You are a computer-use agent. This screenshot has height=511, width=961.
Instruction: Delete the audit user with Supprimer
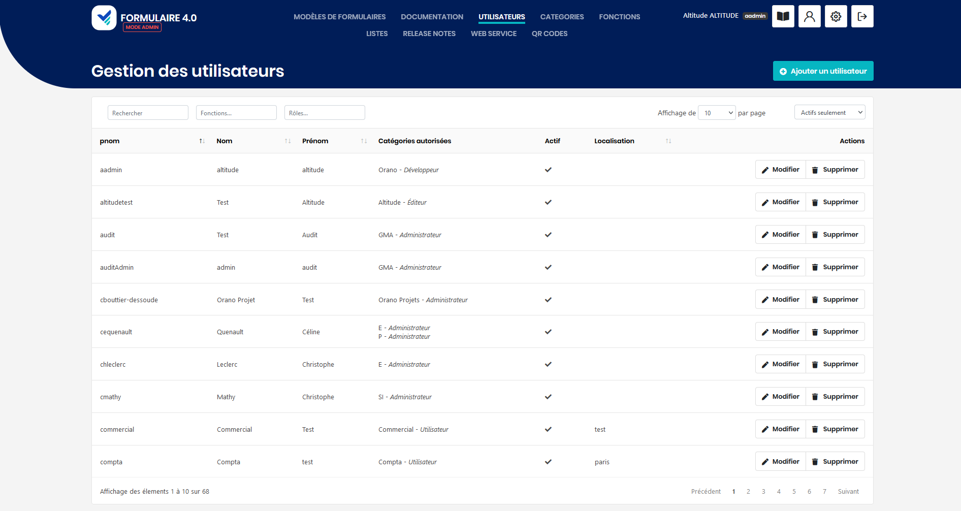[835, 235]
